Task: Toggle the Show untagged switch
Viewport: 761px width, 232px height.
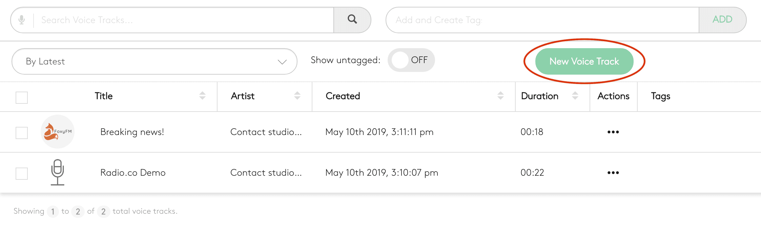Action: (x=411, y=60)
